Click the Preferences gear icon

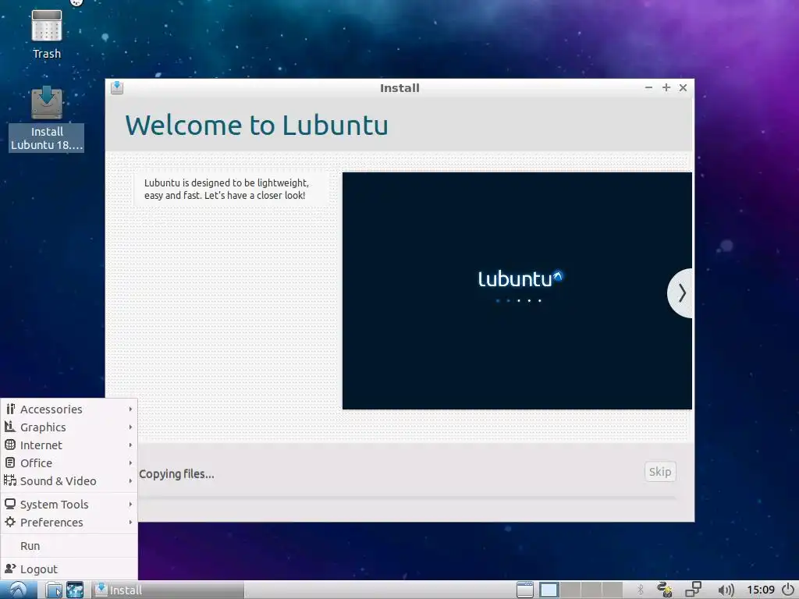pyautogui.click(x=10, y=522)
